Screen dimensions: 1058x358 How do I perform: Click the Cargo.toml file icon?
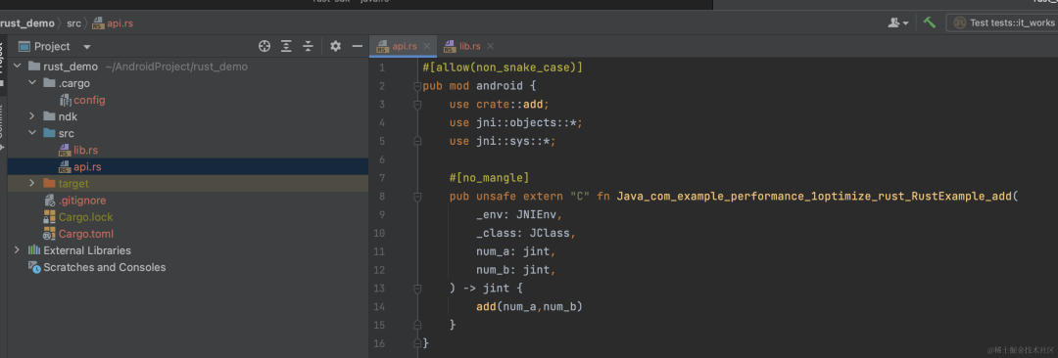(x=49, y=234)
